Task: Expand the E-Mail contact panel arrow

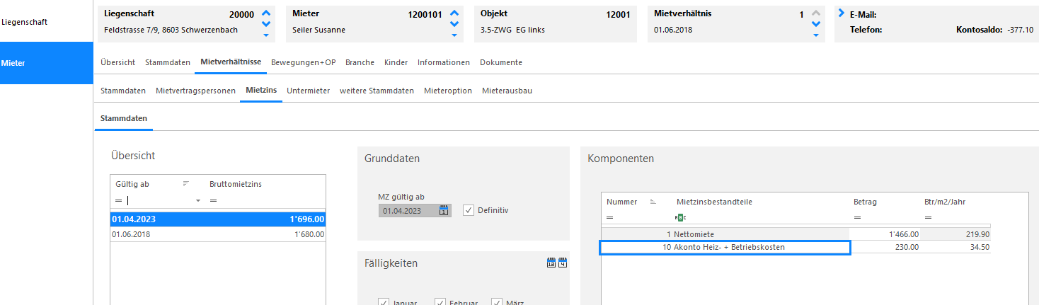Action: [841, 13]
